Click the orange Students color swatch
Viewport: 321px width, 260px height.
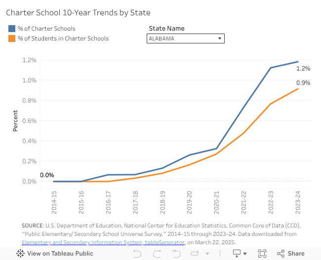[12, 38]
